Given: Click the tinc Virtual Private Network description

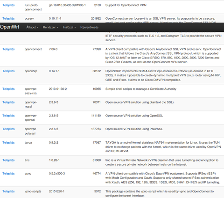Looking at the screenshot, I should (162, 162).
